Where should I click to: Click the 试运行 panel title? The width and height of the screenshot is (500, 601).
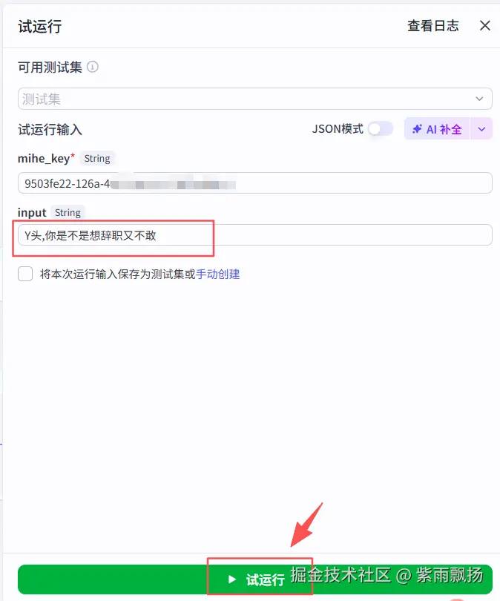coord(40,27)
